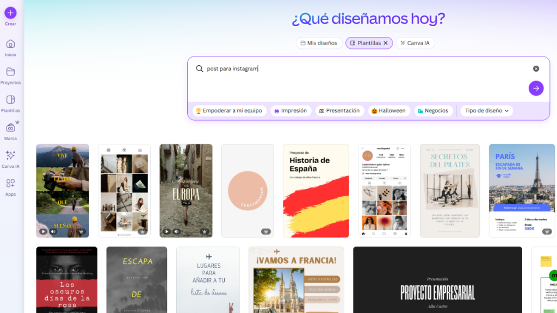Play the Vive la vida video template
Screen dimensions: 557x313
point(43,231)
